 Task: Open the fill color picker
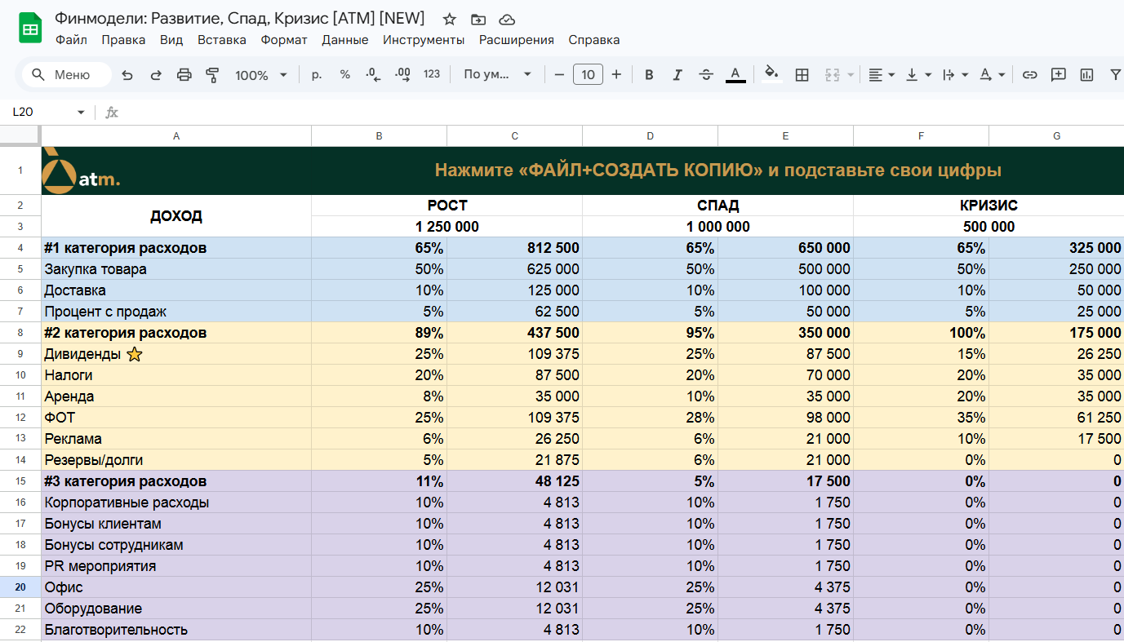pyautogui.click(x=771, y=75)
